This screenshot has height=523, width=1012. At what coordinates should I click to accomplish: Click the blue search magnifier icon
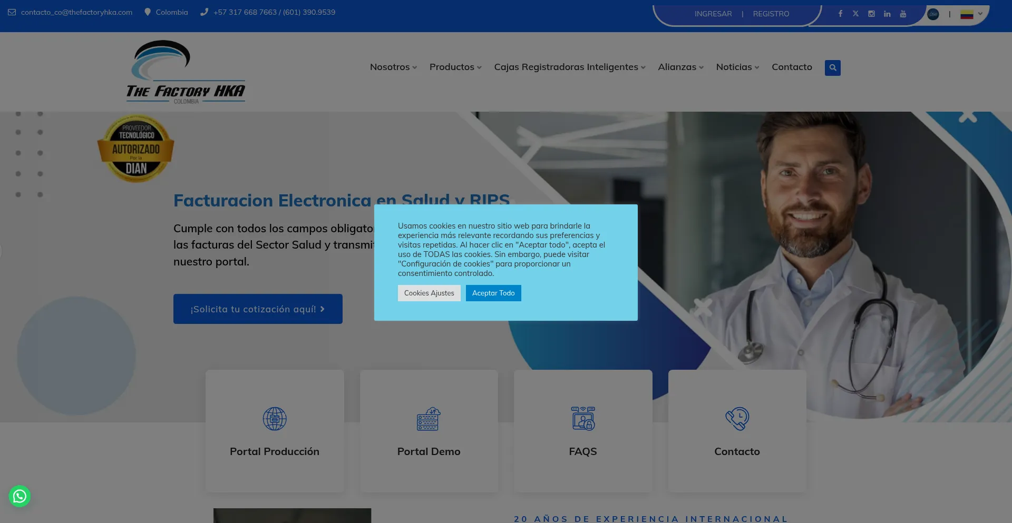point(832,67)
